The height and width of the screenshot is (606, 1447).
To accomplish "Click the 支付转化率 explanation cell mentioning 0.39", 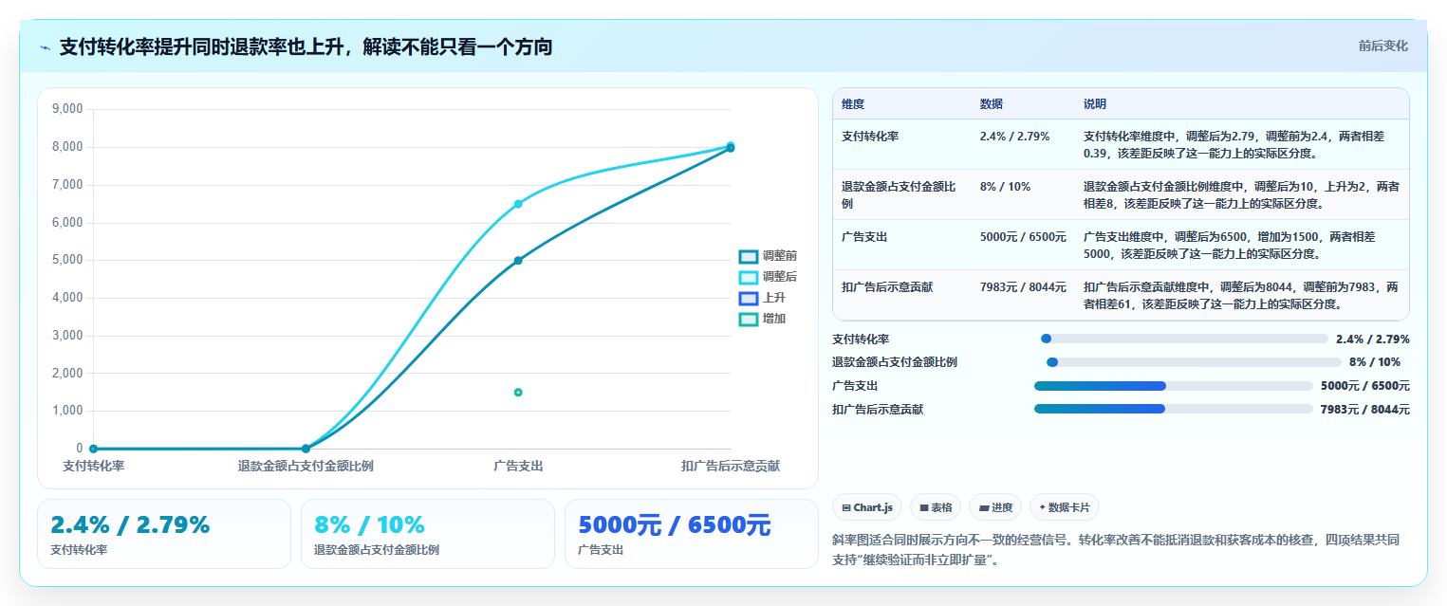I will [x=1241, y=144].
